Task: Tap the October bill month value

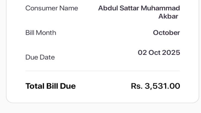Action: point(166,33)
